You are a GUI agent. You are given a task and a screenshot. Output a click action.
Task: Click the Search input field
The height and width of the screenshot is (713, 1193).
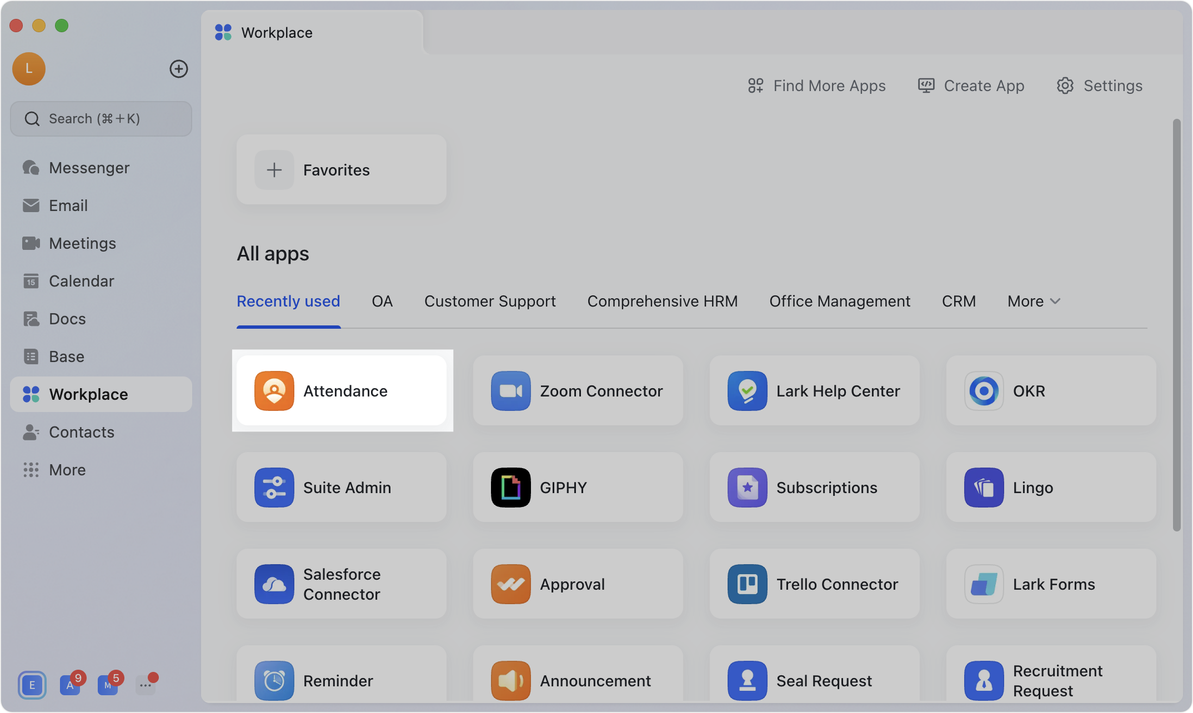[x=101, y=118]
